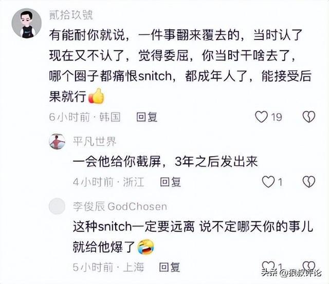Viewport: 329px width, 284px height.
Task: Click the 头条 @狼叔评论 watermark
Action: (291, 273)
